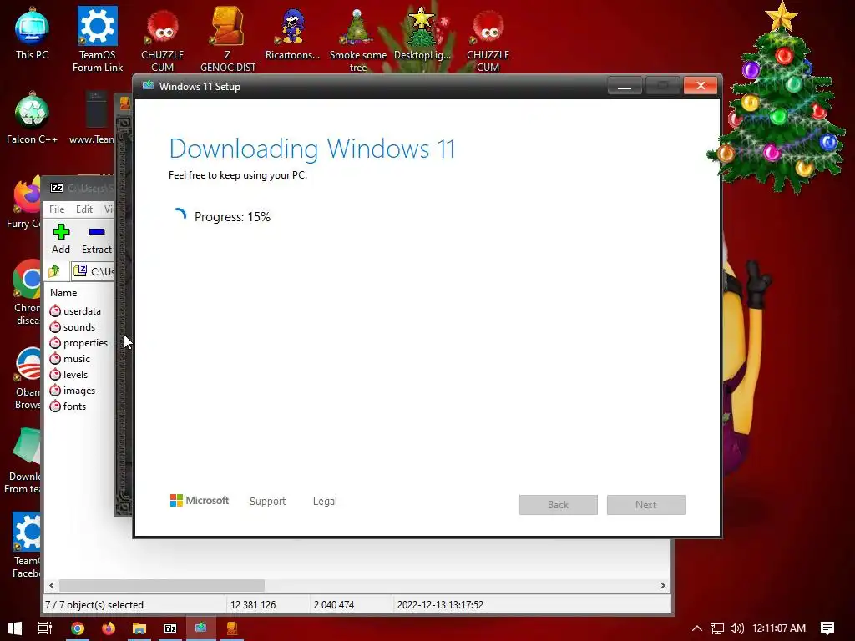
Task: Show hidden system tray icons
Action: (x=697, y=628)
